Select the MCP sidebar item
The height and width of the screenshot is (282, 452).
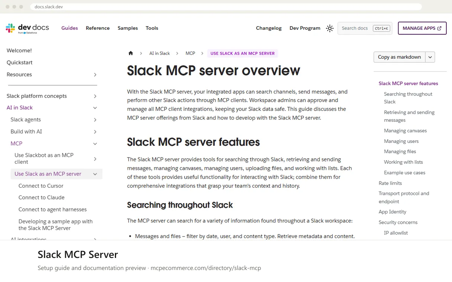tap(17, 143)
